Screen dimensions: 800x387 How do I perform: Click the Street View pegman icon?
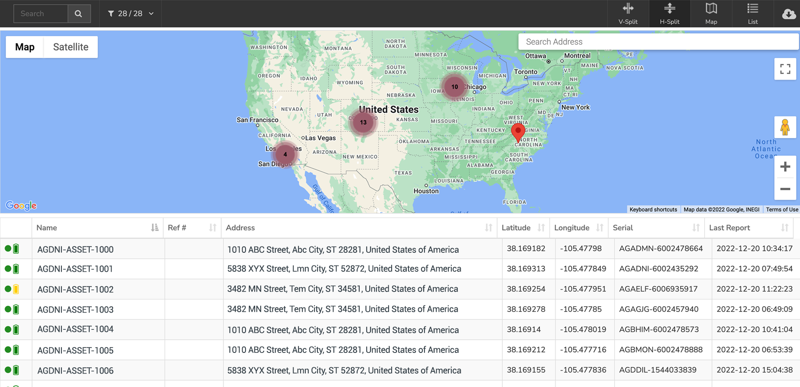(785, 127)
